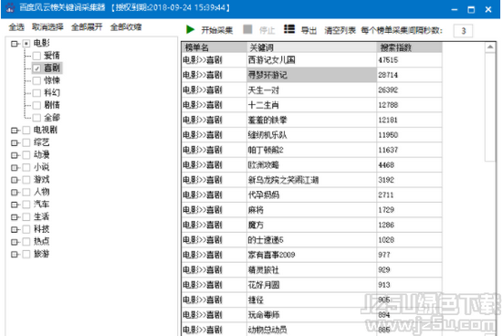This screenshot has width=502, height=336.
Task: Click 清空列表 to clear the list
Action: [x=340, y=30]
